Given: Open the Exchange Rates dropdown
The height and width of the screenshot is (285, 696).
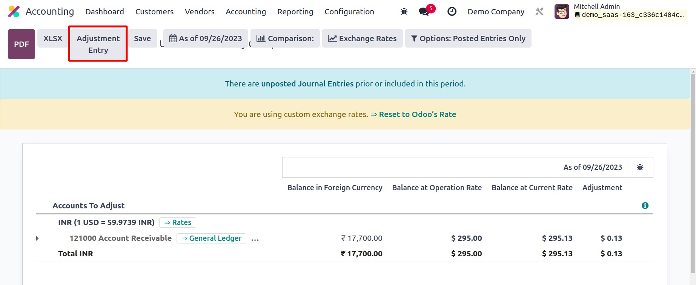Looking at the screenshot, I should [362, 39].
